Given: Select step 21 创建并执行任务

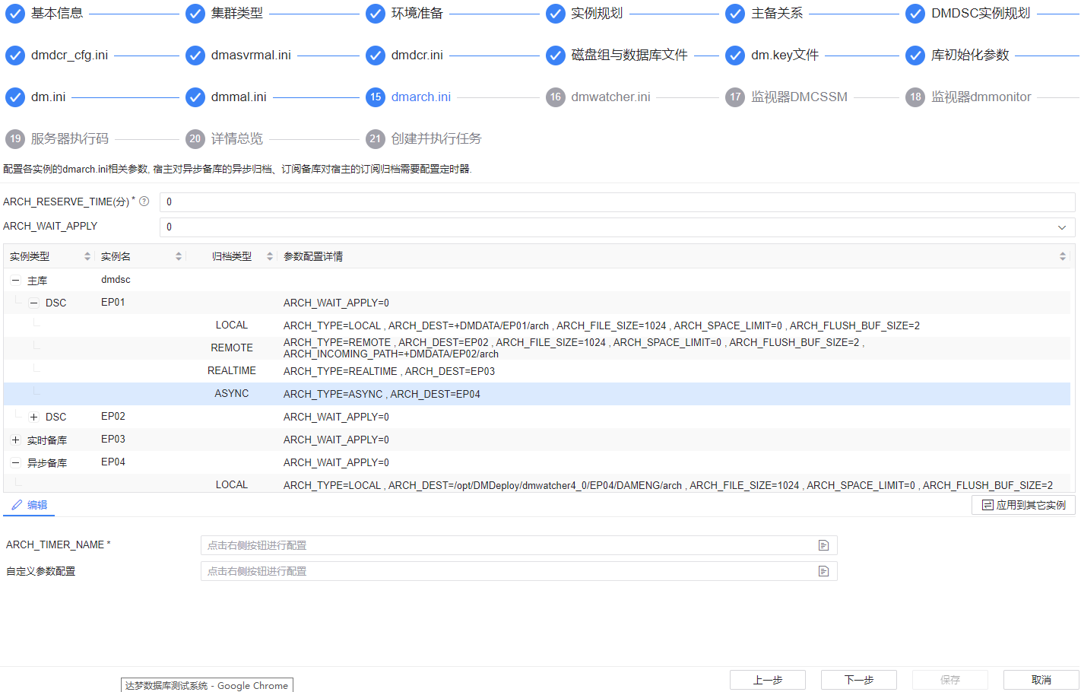Looking at the screenshot, I should pos(423,139).
